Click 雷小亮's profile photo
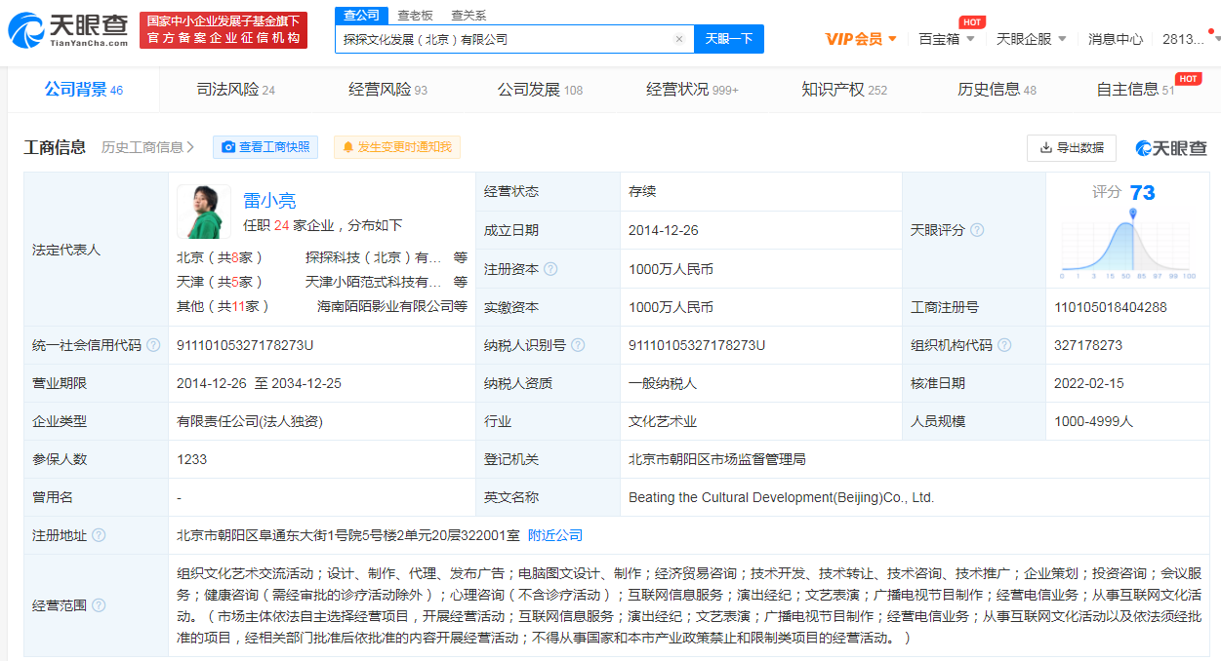 [204, 212]
